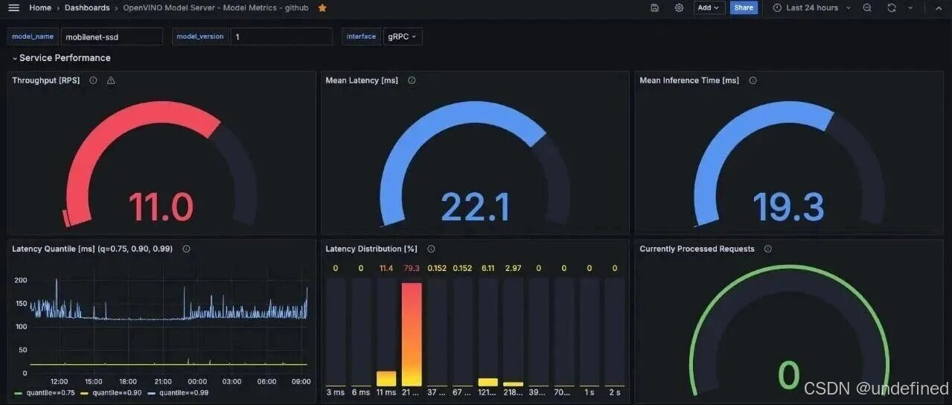Show Mean Latency panel info icon
Screen dimensions: 952x405
pos(412,80)
